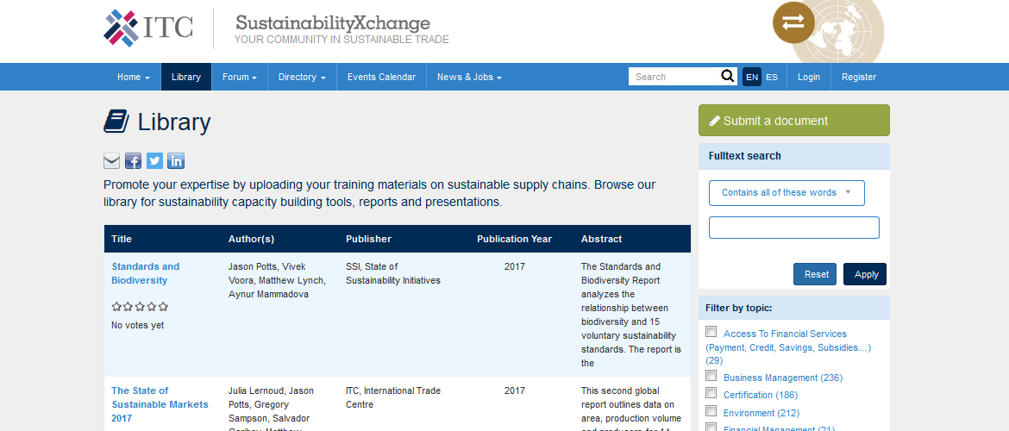Sort by the Publisher column header
This screenshot has width=1009, height=431.
(x=369, y=239)
